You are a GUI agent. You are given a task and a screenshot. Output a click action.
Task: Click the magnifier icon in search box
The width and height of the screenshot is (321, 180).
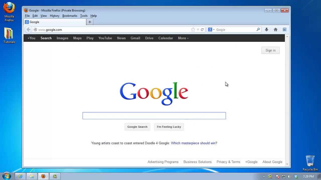(x=258, y=29)
